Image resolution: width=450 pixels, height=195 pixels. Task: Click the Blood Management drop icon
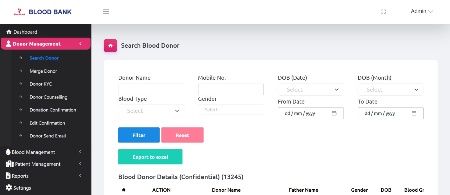(8, 152)
